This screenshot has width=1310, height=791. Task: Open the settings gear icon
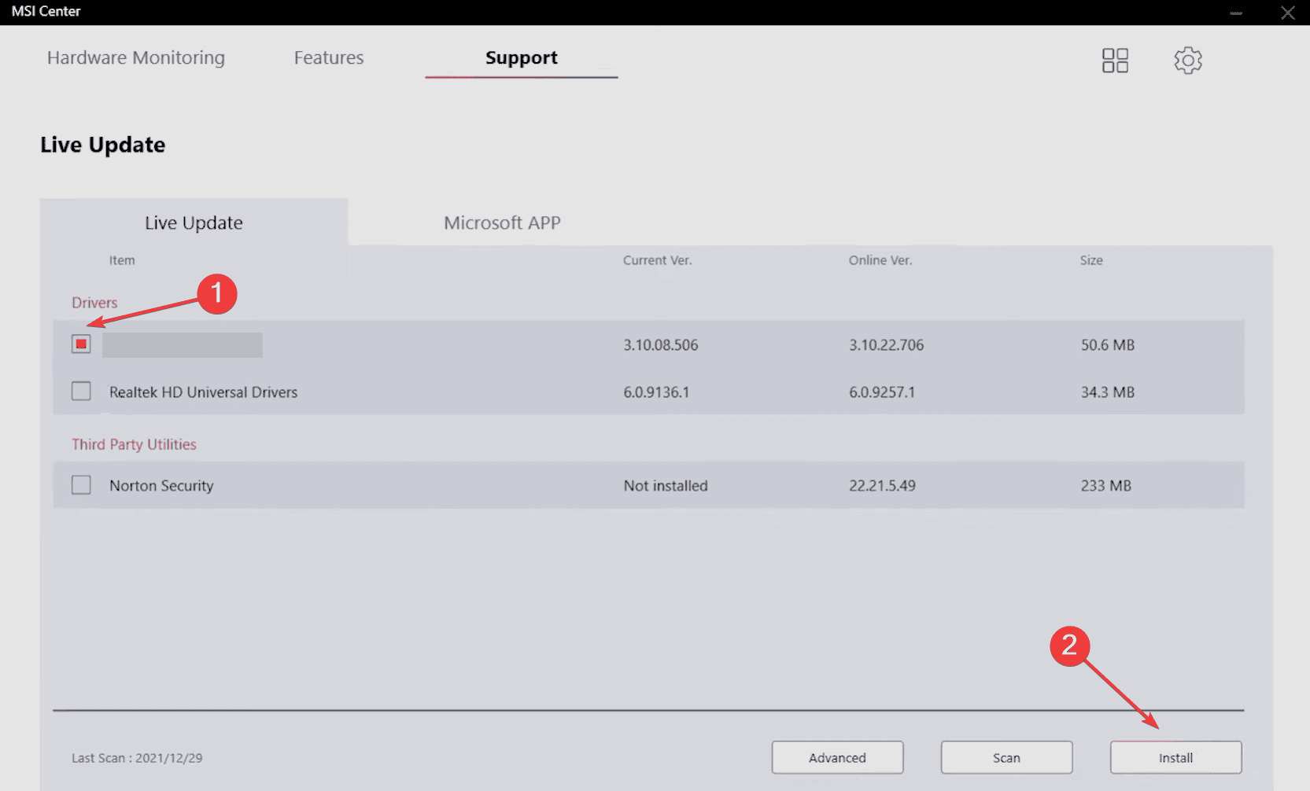(1188, 61)
